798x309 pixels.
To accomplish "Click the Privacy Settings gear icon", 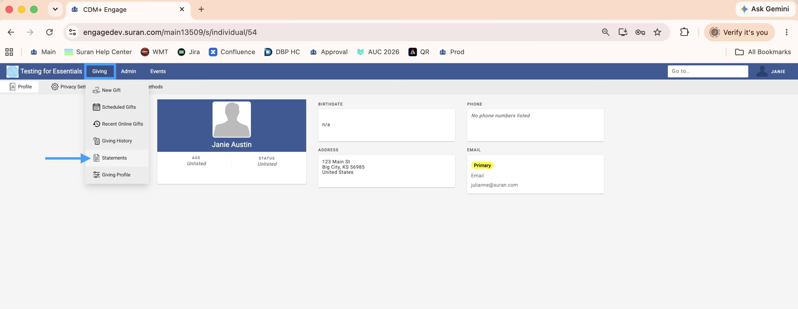I will pyautogui.click(x=55, y=87).
